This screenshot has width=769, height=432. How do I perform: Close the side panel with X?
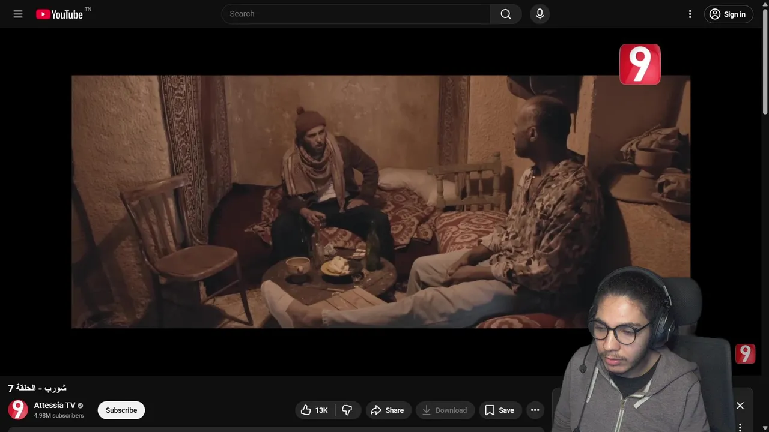[740, 406]
